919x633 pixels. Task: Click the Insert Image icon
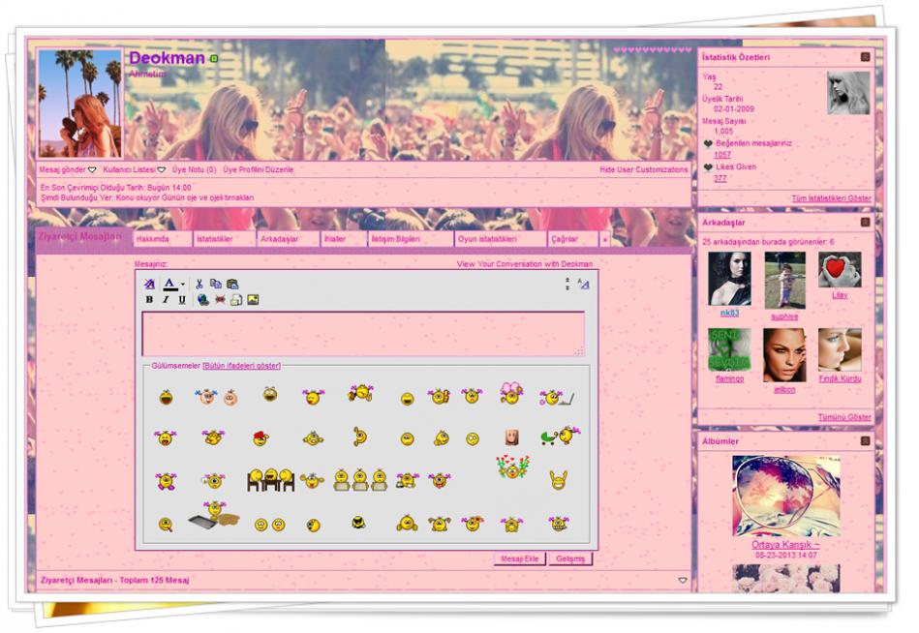tap(253, 300)
